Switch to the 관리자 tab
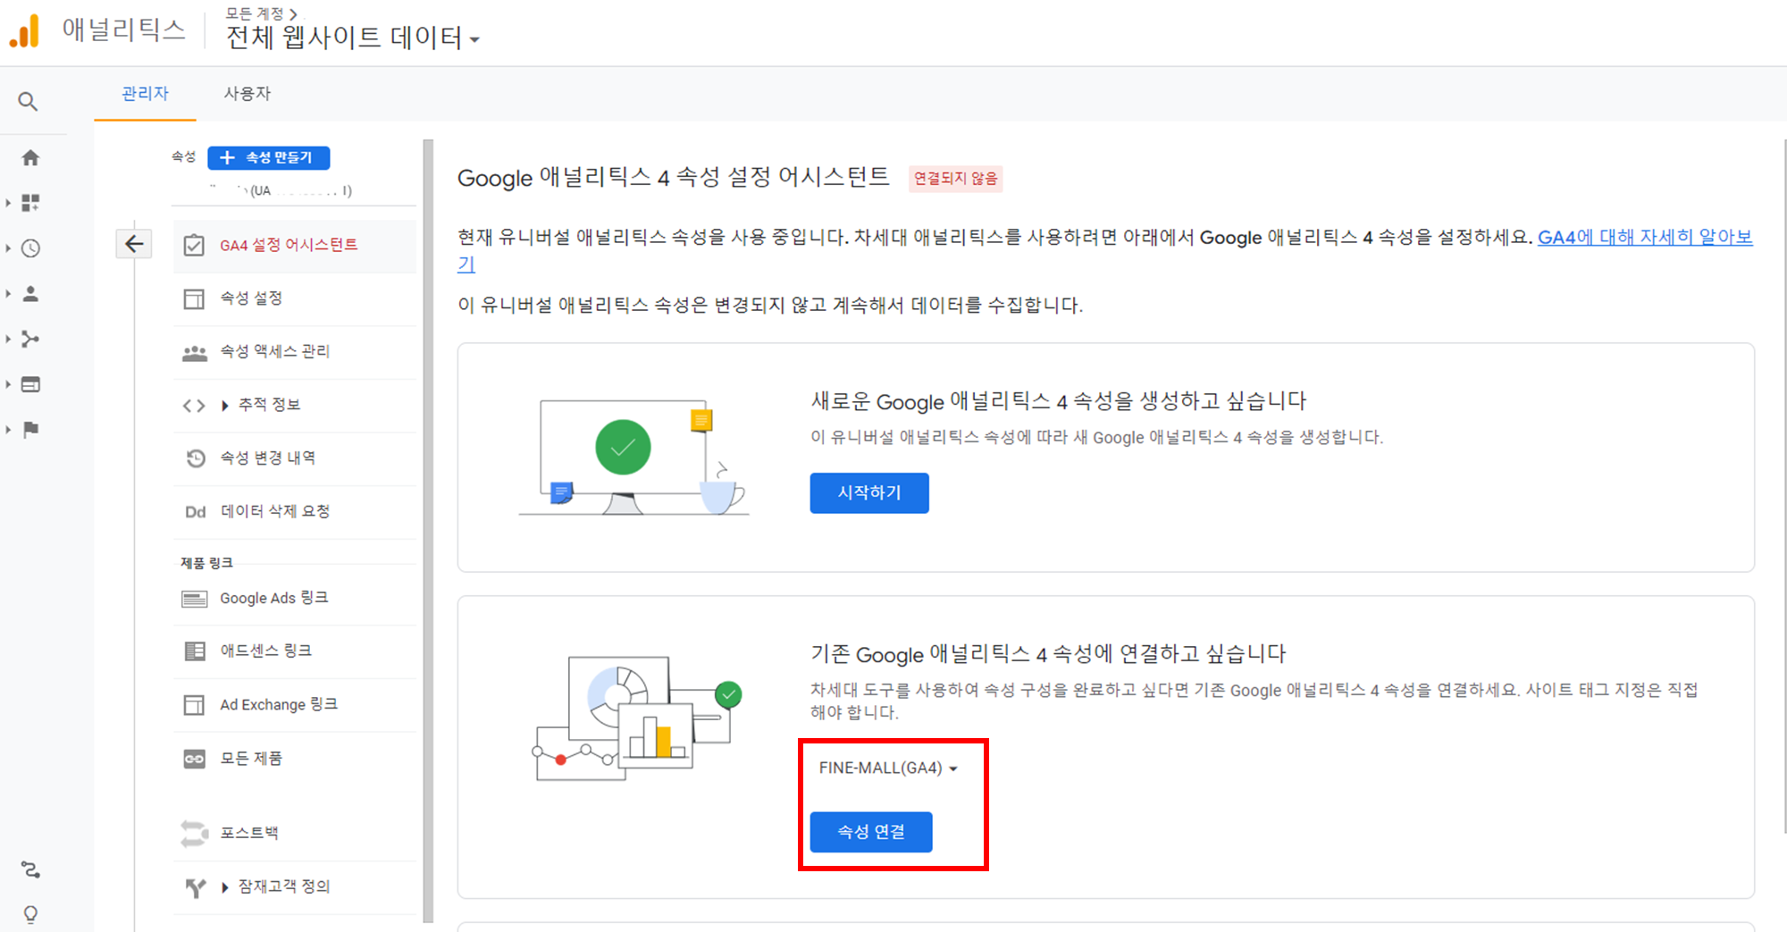Screen dimensions: 1787x932 tap(145, 94)
